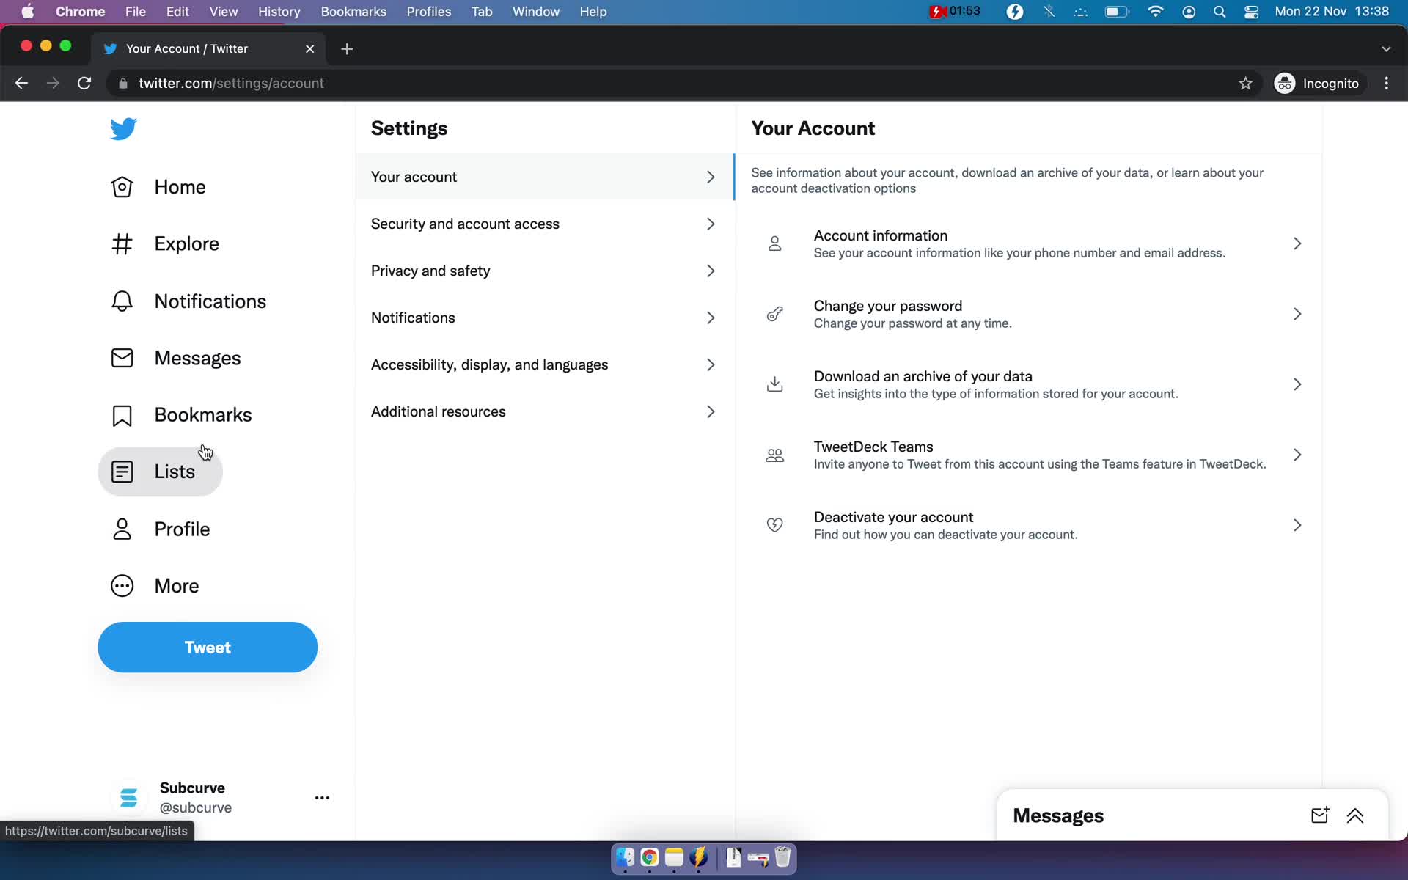Expand Accessibility, display, and languages chevron
The height and width of the screenshot is (880, 1408).
click(711, 364)
